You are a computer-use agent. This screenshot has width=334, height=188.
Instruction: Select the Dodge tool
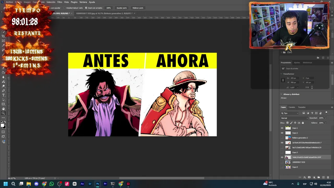(x=3, y=86)
